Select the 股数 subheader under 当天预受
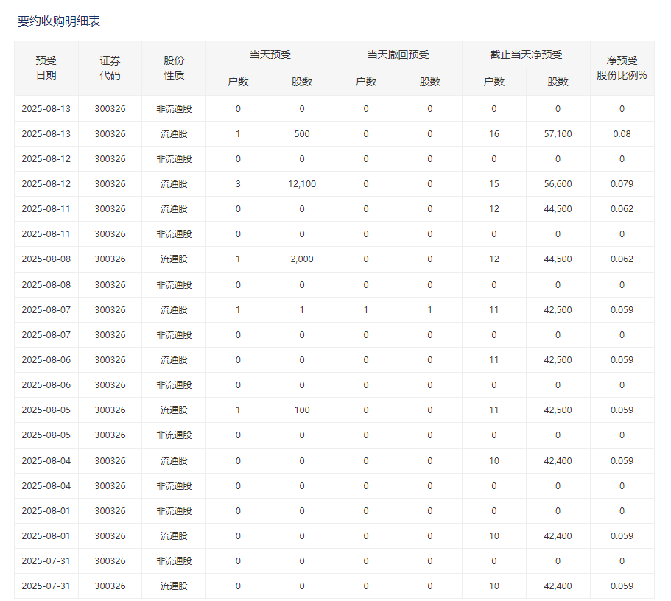The height and width of the screenshot is (601, 671). [x=302, y=82]
